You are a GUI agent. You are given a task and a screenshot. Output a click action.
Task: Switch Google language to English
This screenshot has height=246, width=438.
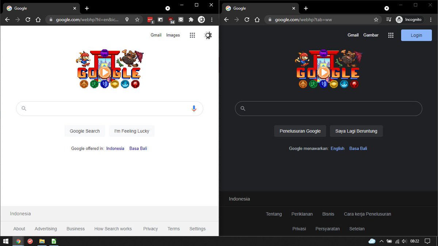(x=338, y=149)
